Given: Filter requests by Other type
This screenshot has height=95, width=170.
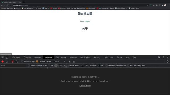Looking at the screenshot, I should click(101, 65).
